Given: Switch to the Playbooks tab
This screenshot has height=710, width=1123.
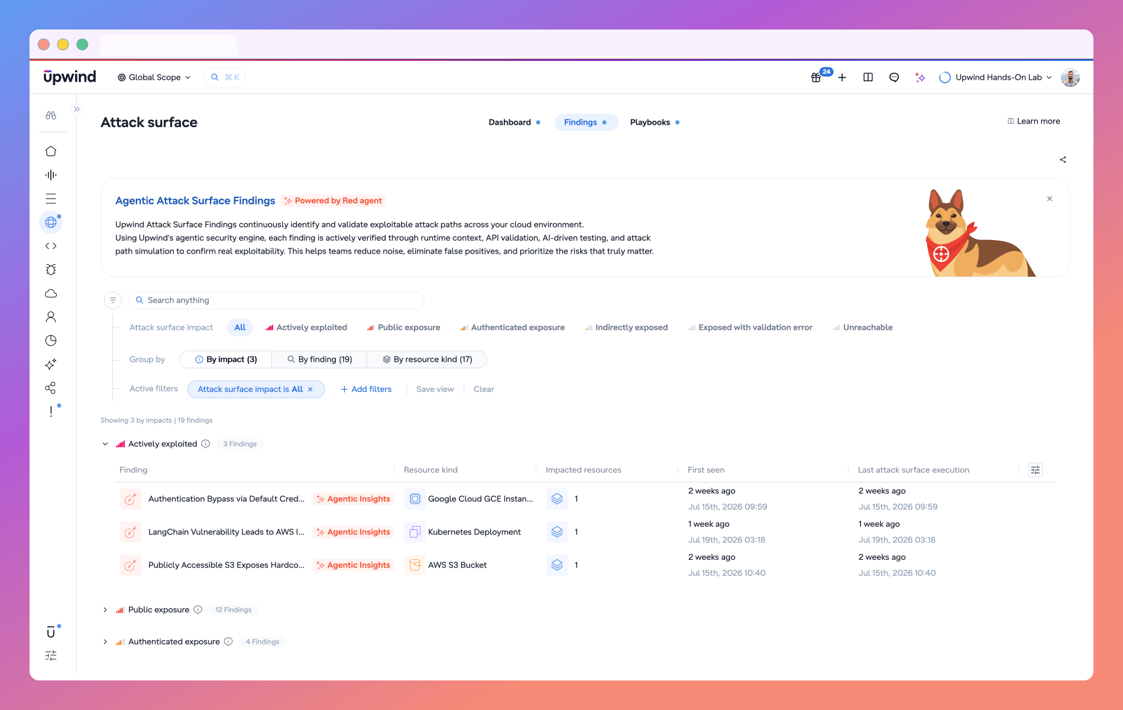Looking at the screenshot, I should pos(655,122).
